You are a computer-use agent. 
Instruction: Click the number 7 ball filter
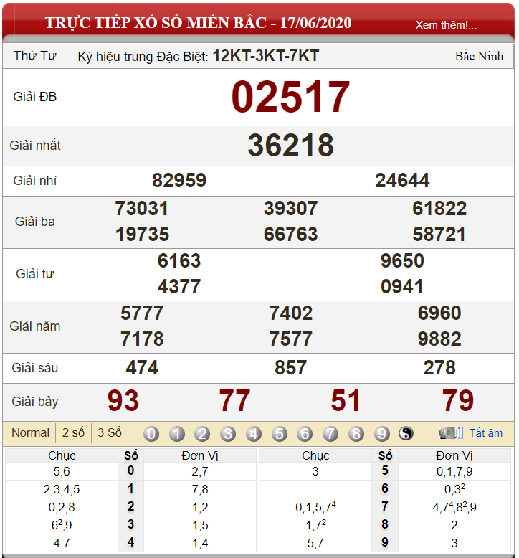330,434
